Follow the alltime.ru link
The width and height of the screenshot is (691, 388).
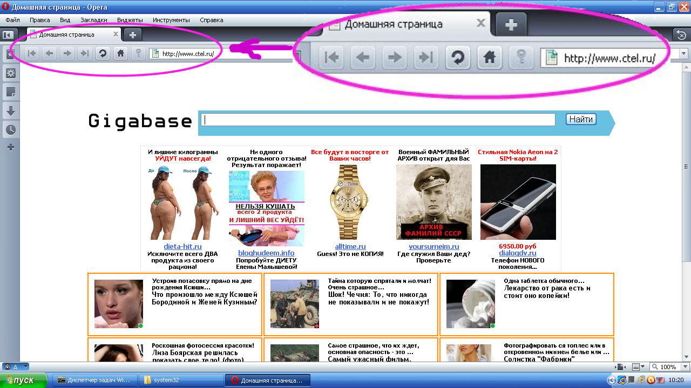tap(350, 247)
